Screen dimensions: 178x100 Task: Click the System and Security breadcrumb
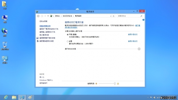[x=67, y=16]
